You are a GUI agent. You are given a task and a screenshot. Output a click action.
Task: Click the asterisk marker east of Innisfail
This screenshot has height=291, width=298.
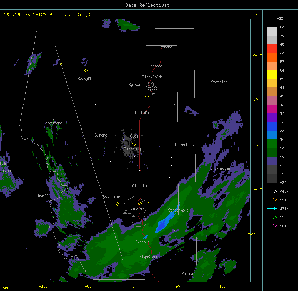point(174,105)
